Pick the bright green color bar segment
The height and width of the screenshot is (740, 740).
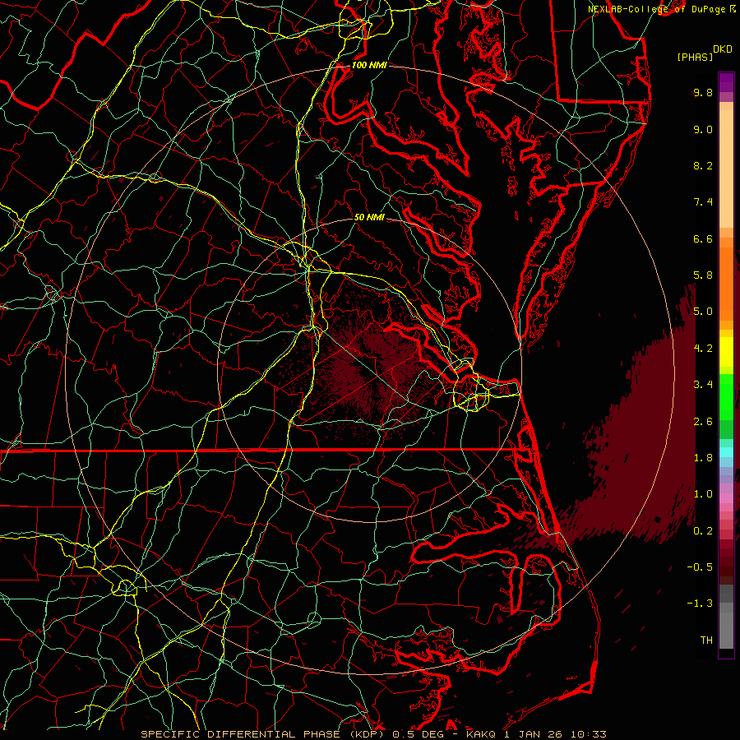[726, 396]
